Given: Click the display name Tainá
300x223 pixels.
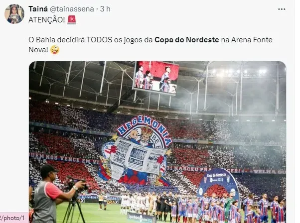Looking at the screenshot, I should click(38, 9).
